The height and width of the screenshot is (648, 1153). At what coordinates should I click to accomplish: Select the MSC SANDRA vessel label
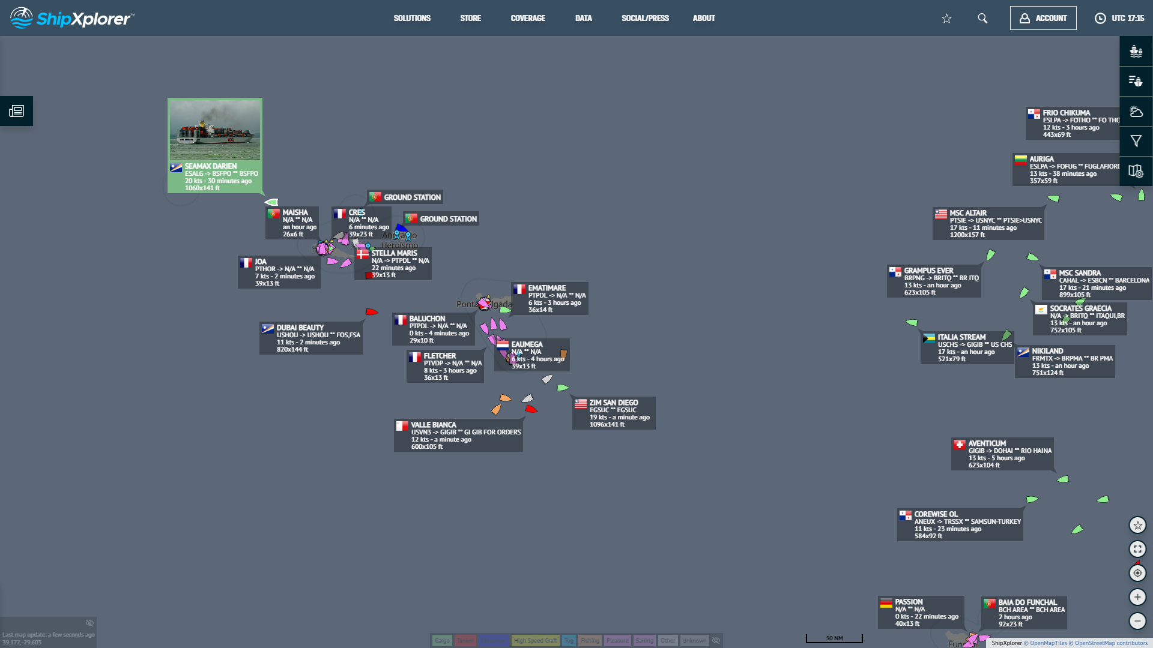pyautogui.click(x=1097, y=284)
